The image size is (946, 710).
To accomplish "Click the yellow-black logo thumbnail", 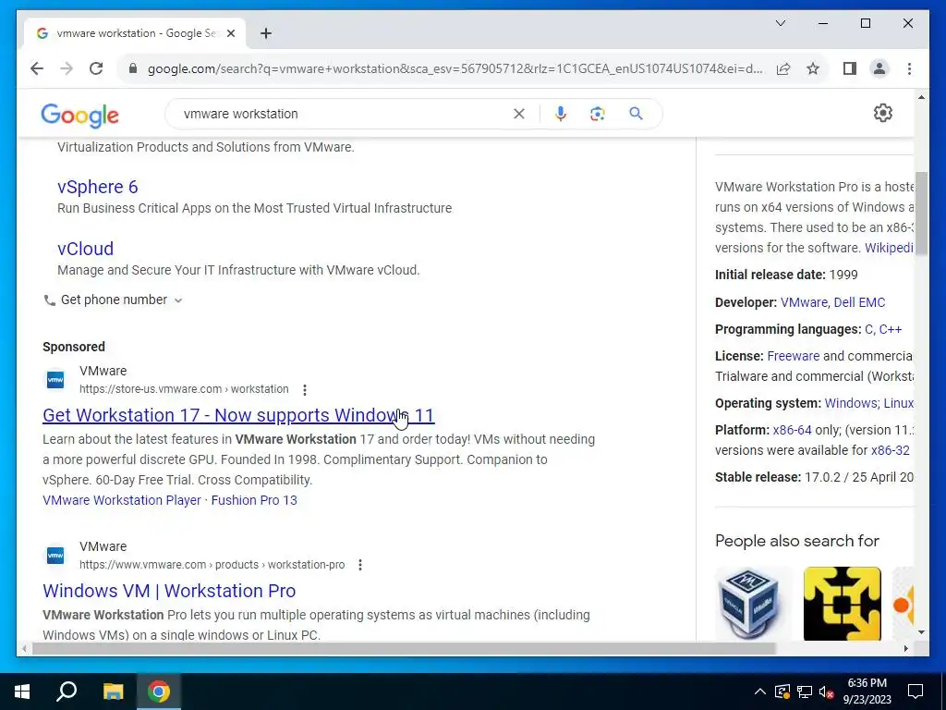I will (843, 604).
